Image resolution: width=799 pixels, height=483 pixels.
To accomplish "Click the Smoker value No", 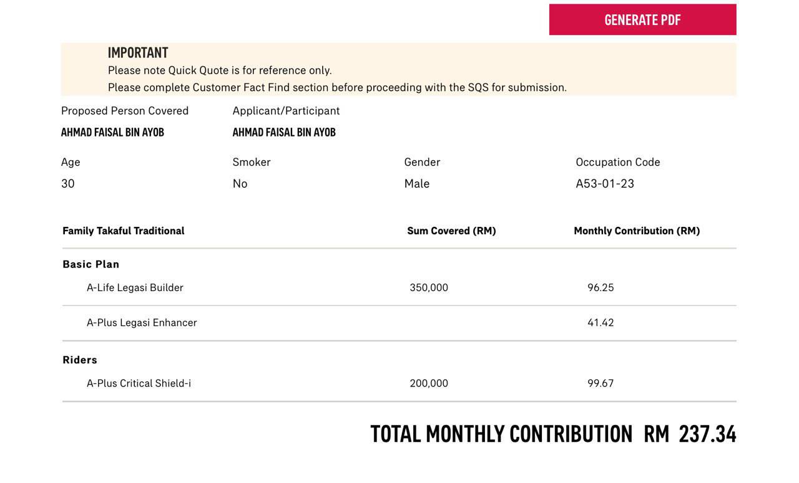I will 240,184.
